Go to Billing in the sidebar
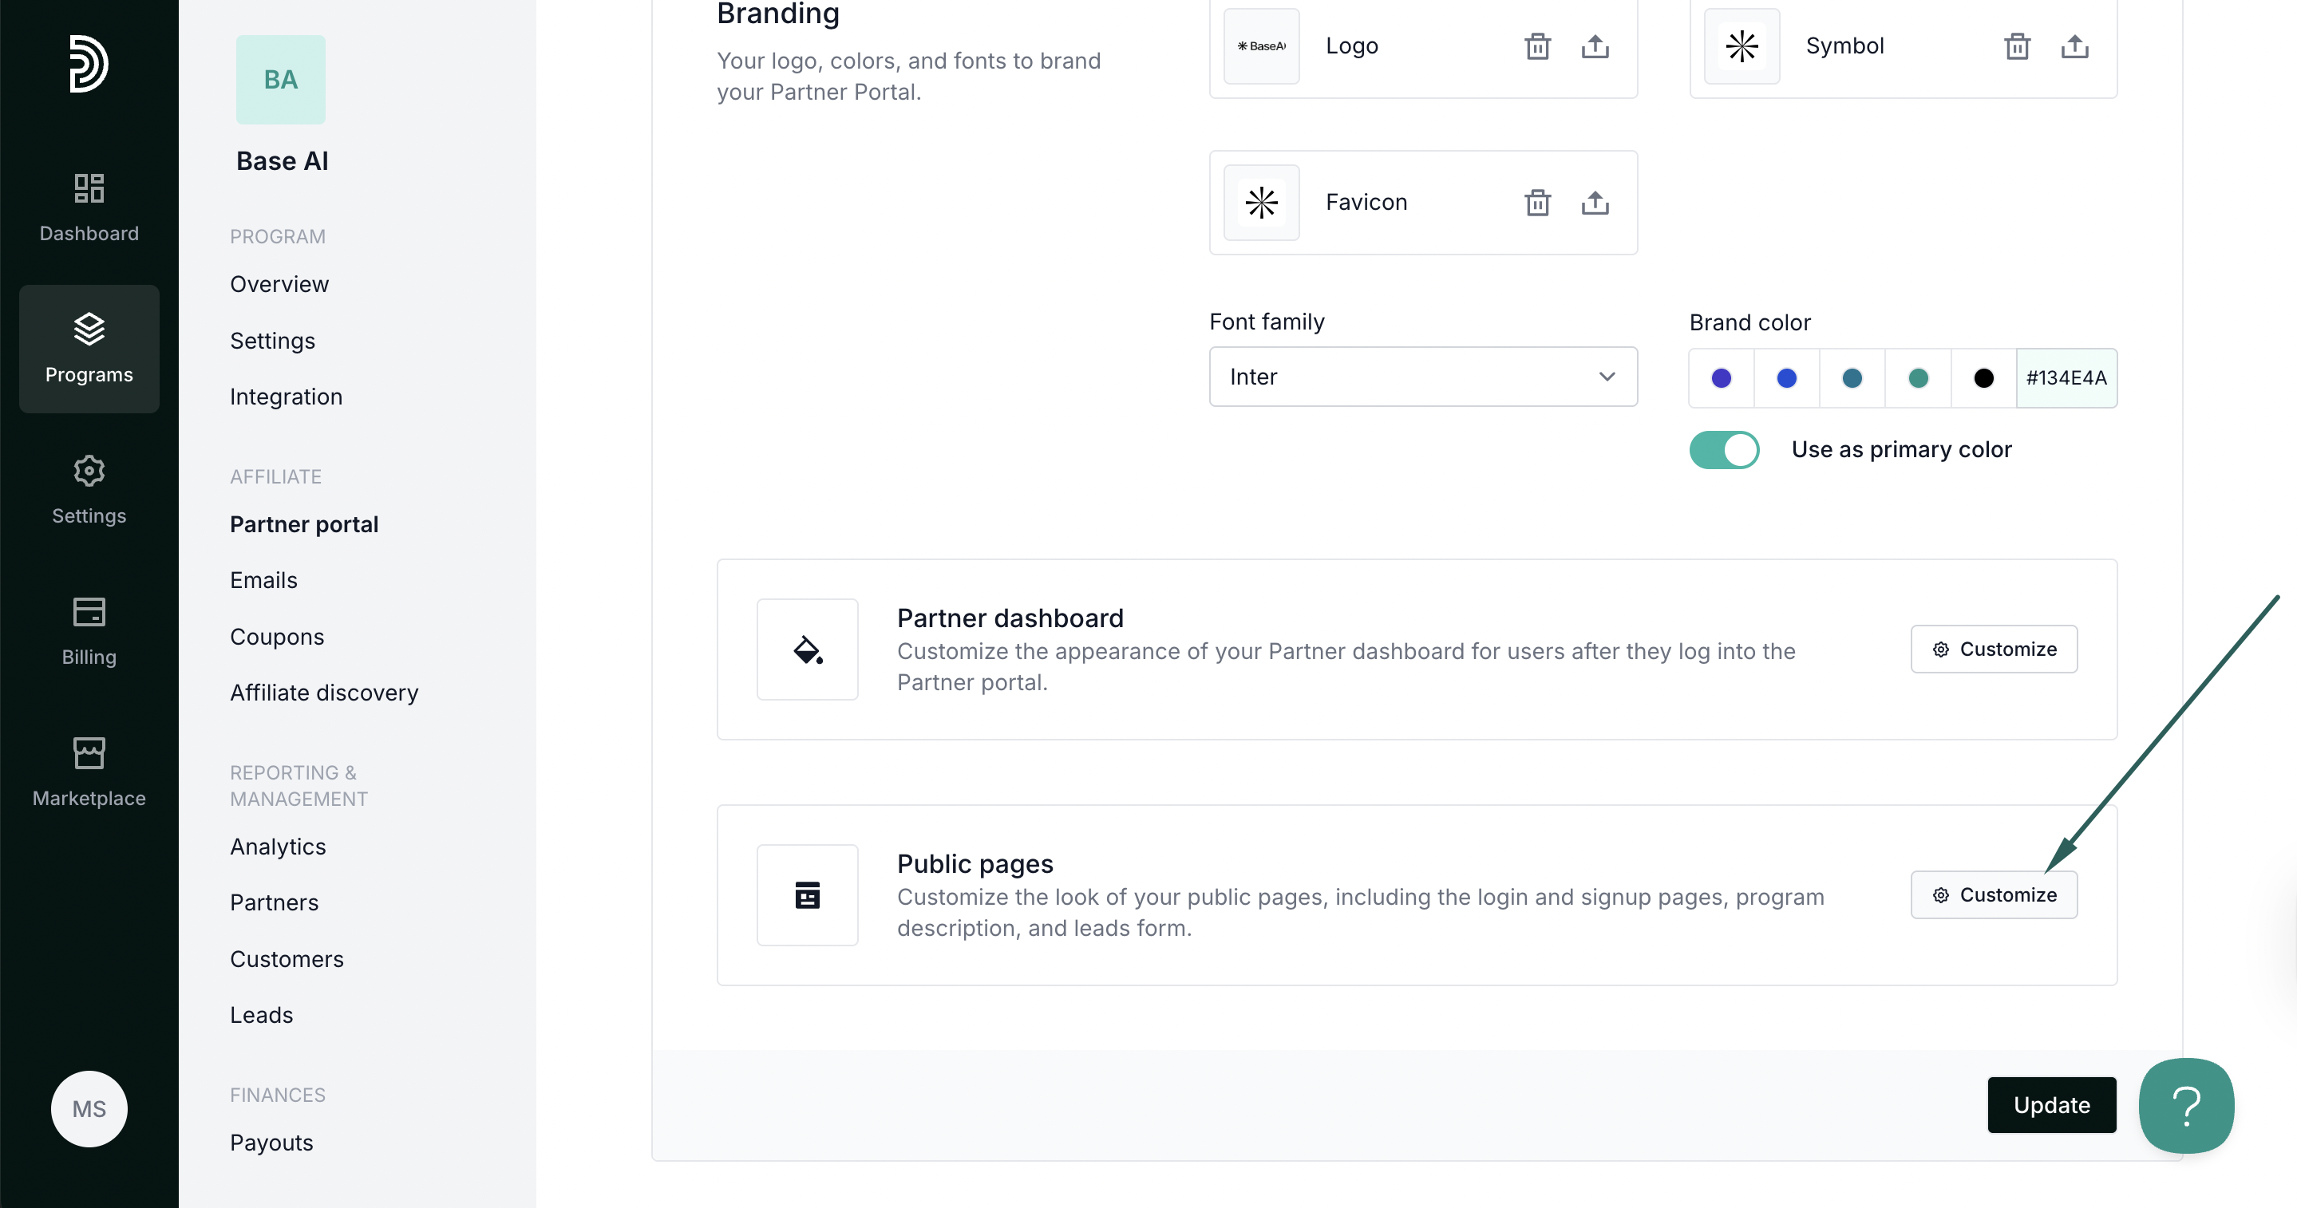Image resolution: width=2297 pixels, height=1208 pixels. click(x=89, y=631)
